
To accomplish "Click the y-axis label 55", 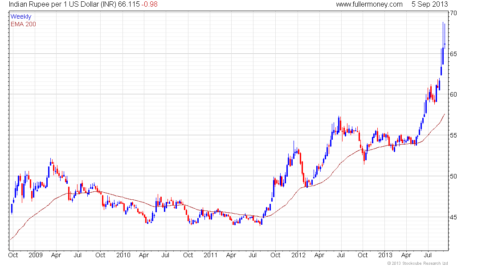I will pyautogui.click(x=453, y=136).
